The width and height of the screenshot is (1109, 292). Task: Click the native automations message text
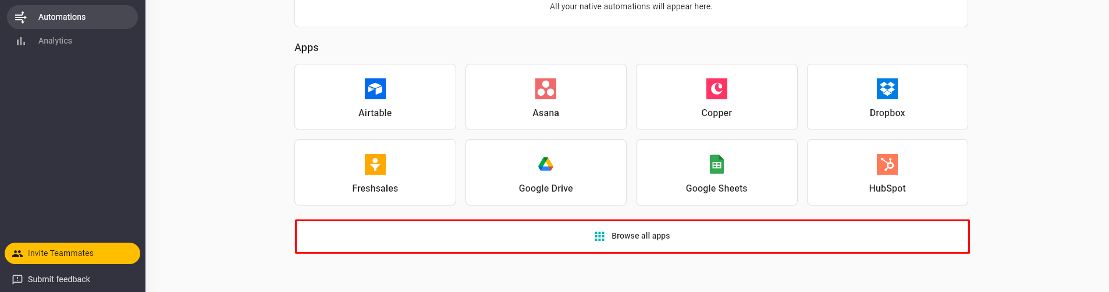coord(631,6)
